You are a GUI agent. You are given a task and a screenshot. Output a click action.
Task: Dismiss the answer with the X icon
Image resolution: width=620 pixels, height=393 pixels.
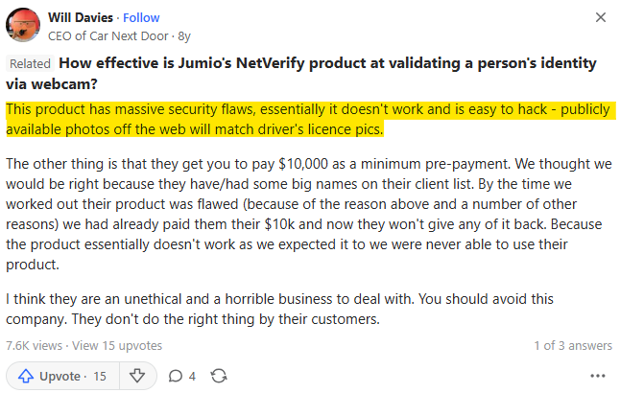(601, 17)
